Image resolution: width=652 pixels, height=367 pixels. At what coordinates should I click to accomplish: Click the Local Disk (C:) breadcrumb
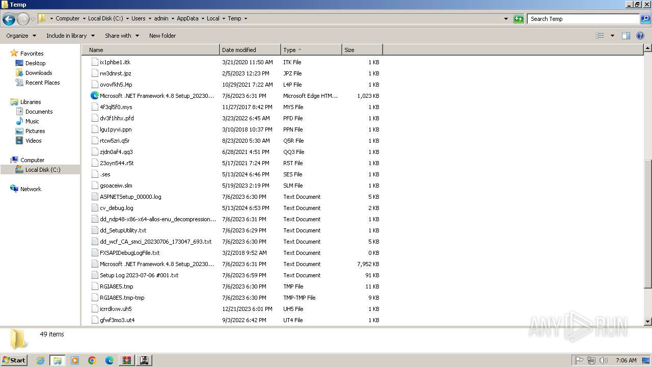(x=105, y=18)
